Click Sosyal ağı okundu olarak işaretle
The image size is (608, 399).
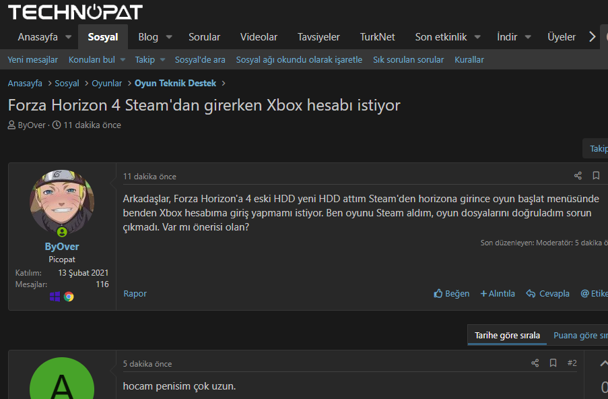point(299,60)
